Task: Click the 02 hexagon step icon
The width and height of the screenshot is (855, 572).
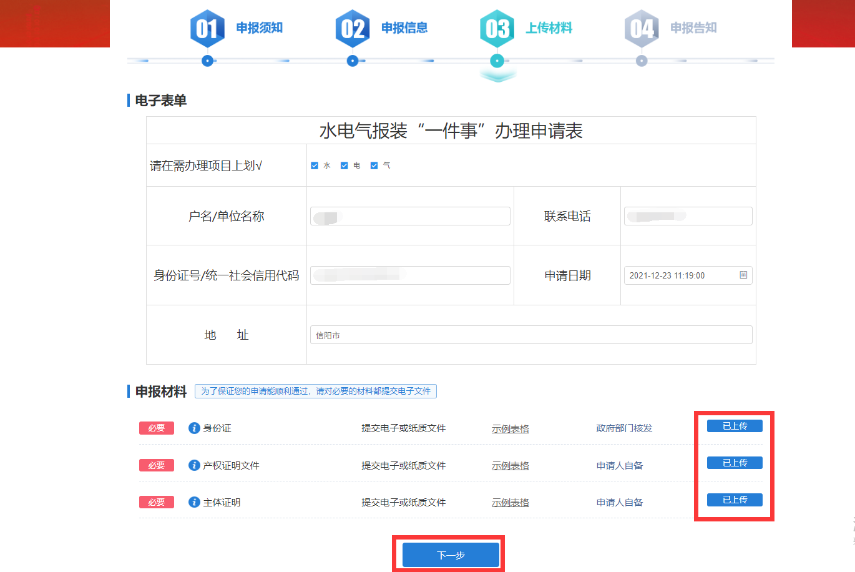Action: (353, 29)
